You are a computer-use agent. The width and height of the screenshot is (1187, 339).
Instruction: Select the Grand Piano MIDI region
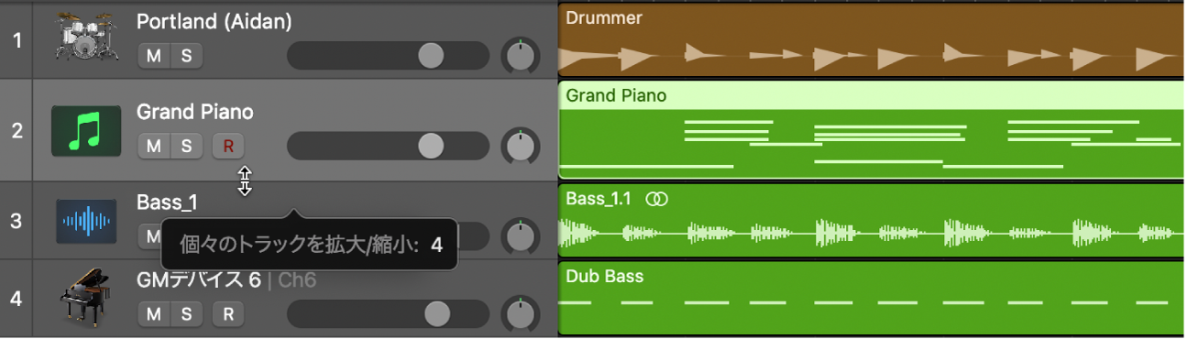[870, 130]
